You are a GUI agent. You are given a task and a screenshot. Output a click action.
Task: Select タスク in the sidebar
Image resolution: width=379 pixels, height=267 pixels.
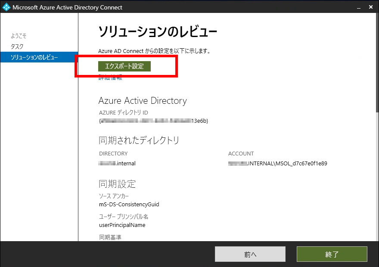[x=17, y=47]
